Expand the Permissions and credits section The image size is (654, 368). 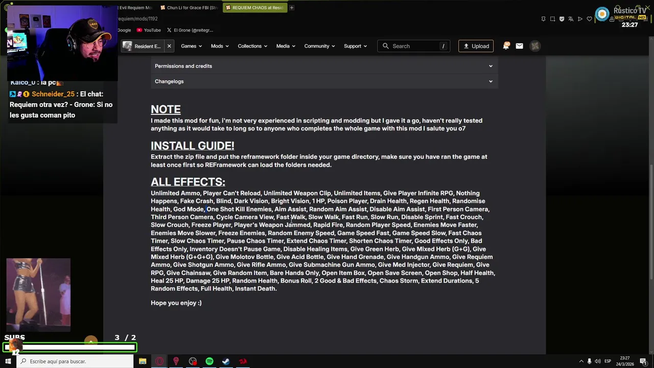pos(324,66)
